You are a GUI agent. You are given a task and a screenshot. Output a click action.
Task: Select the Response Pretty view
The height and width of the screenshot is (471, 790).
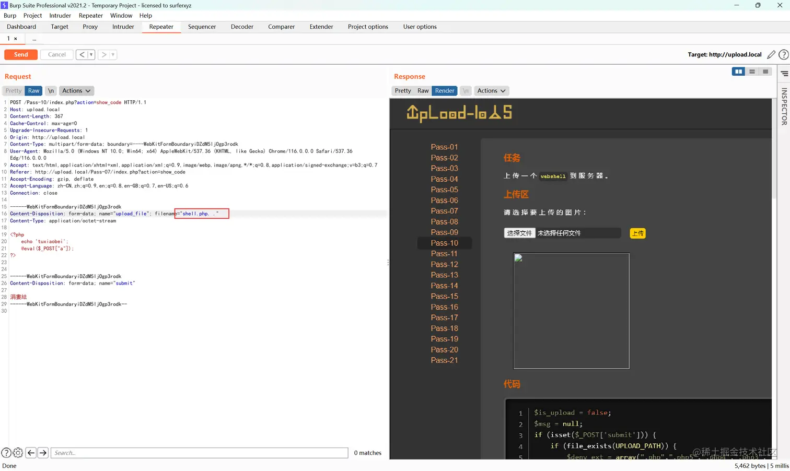[x=403, y=91]
